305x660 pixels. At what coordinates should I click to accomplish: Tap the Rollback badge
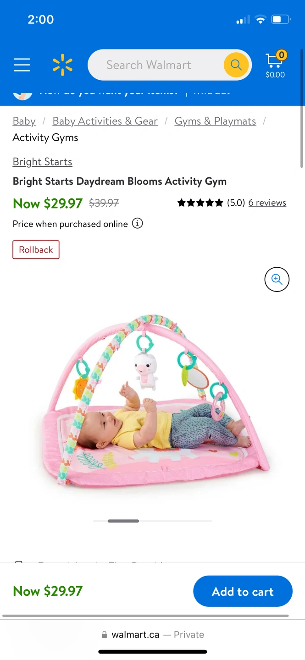[36, 250]
